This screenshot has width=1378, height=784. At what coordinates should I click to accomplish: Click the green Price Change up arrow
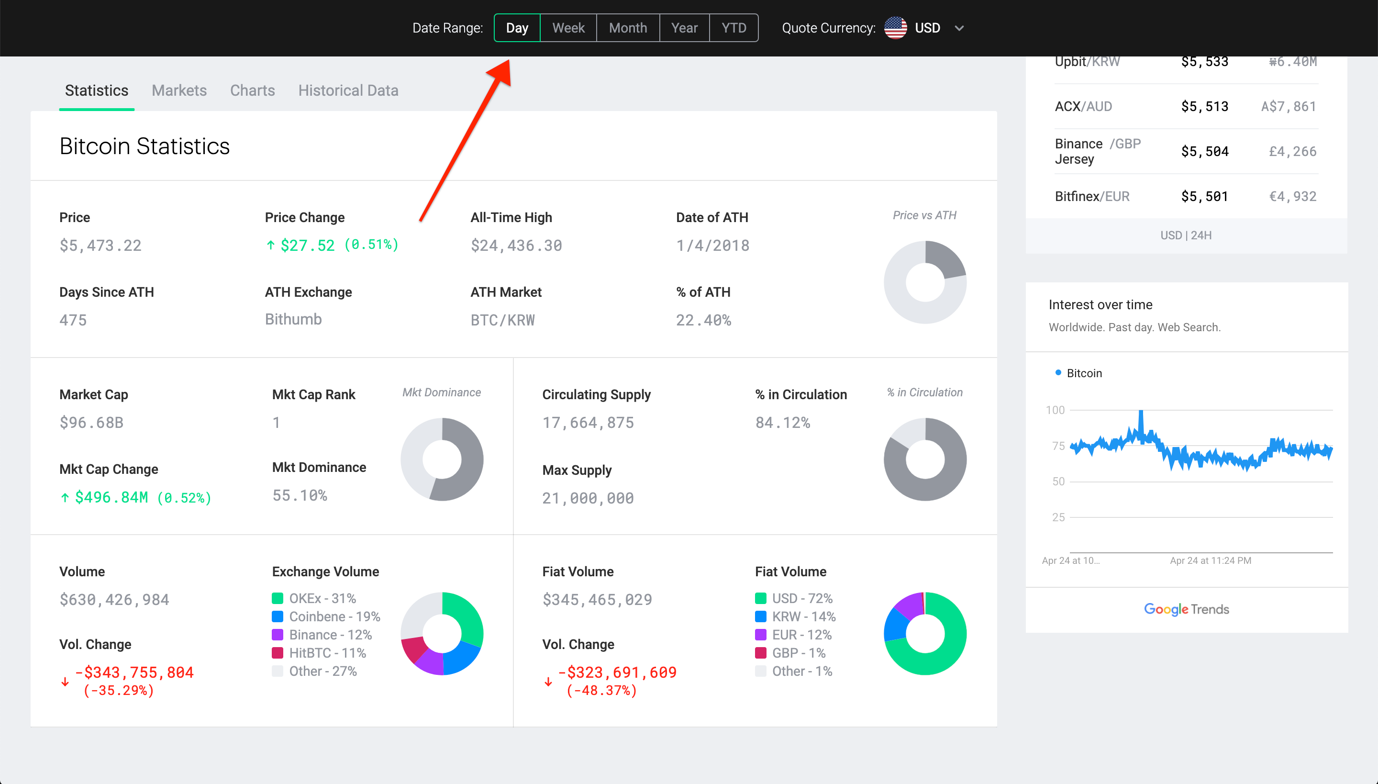pos(270,246)
